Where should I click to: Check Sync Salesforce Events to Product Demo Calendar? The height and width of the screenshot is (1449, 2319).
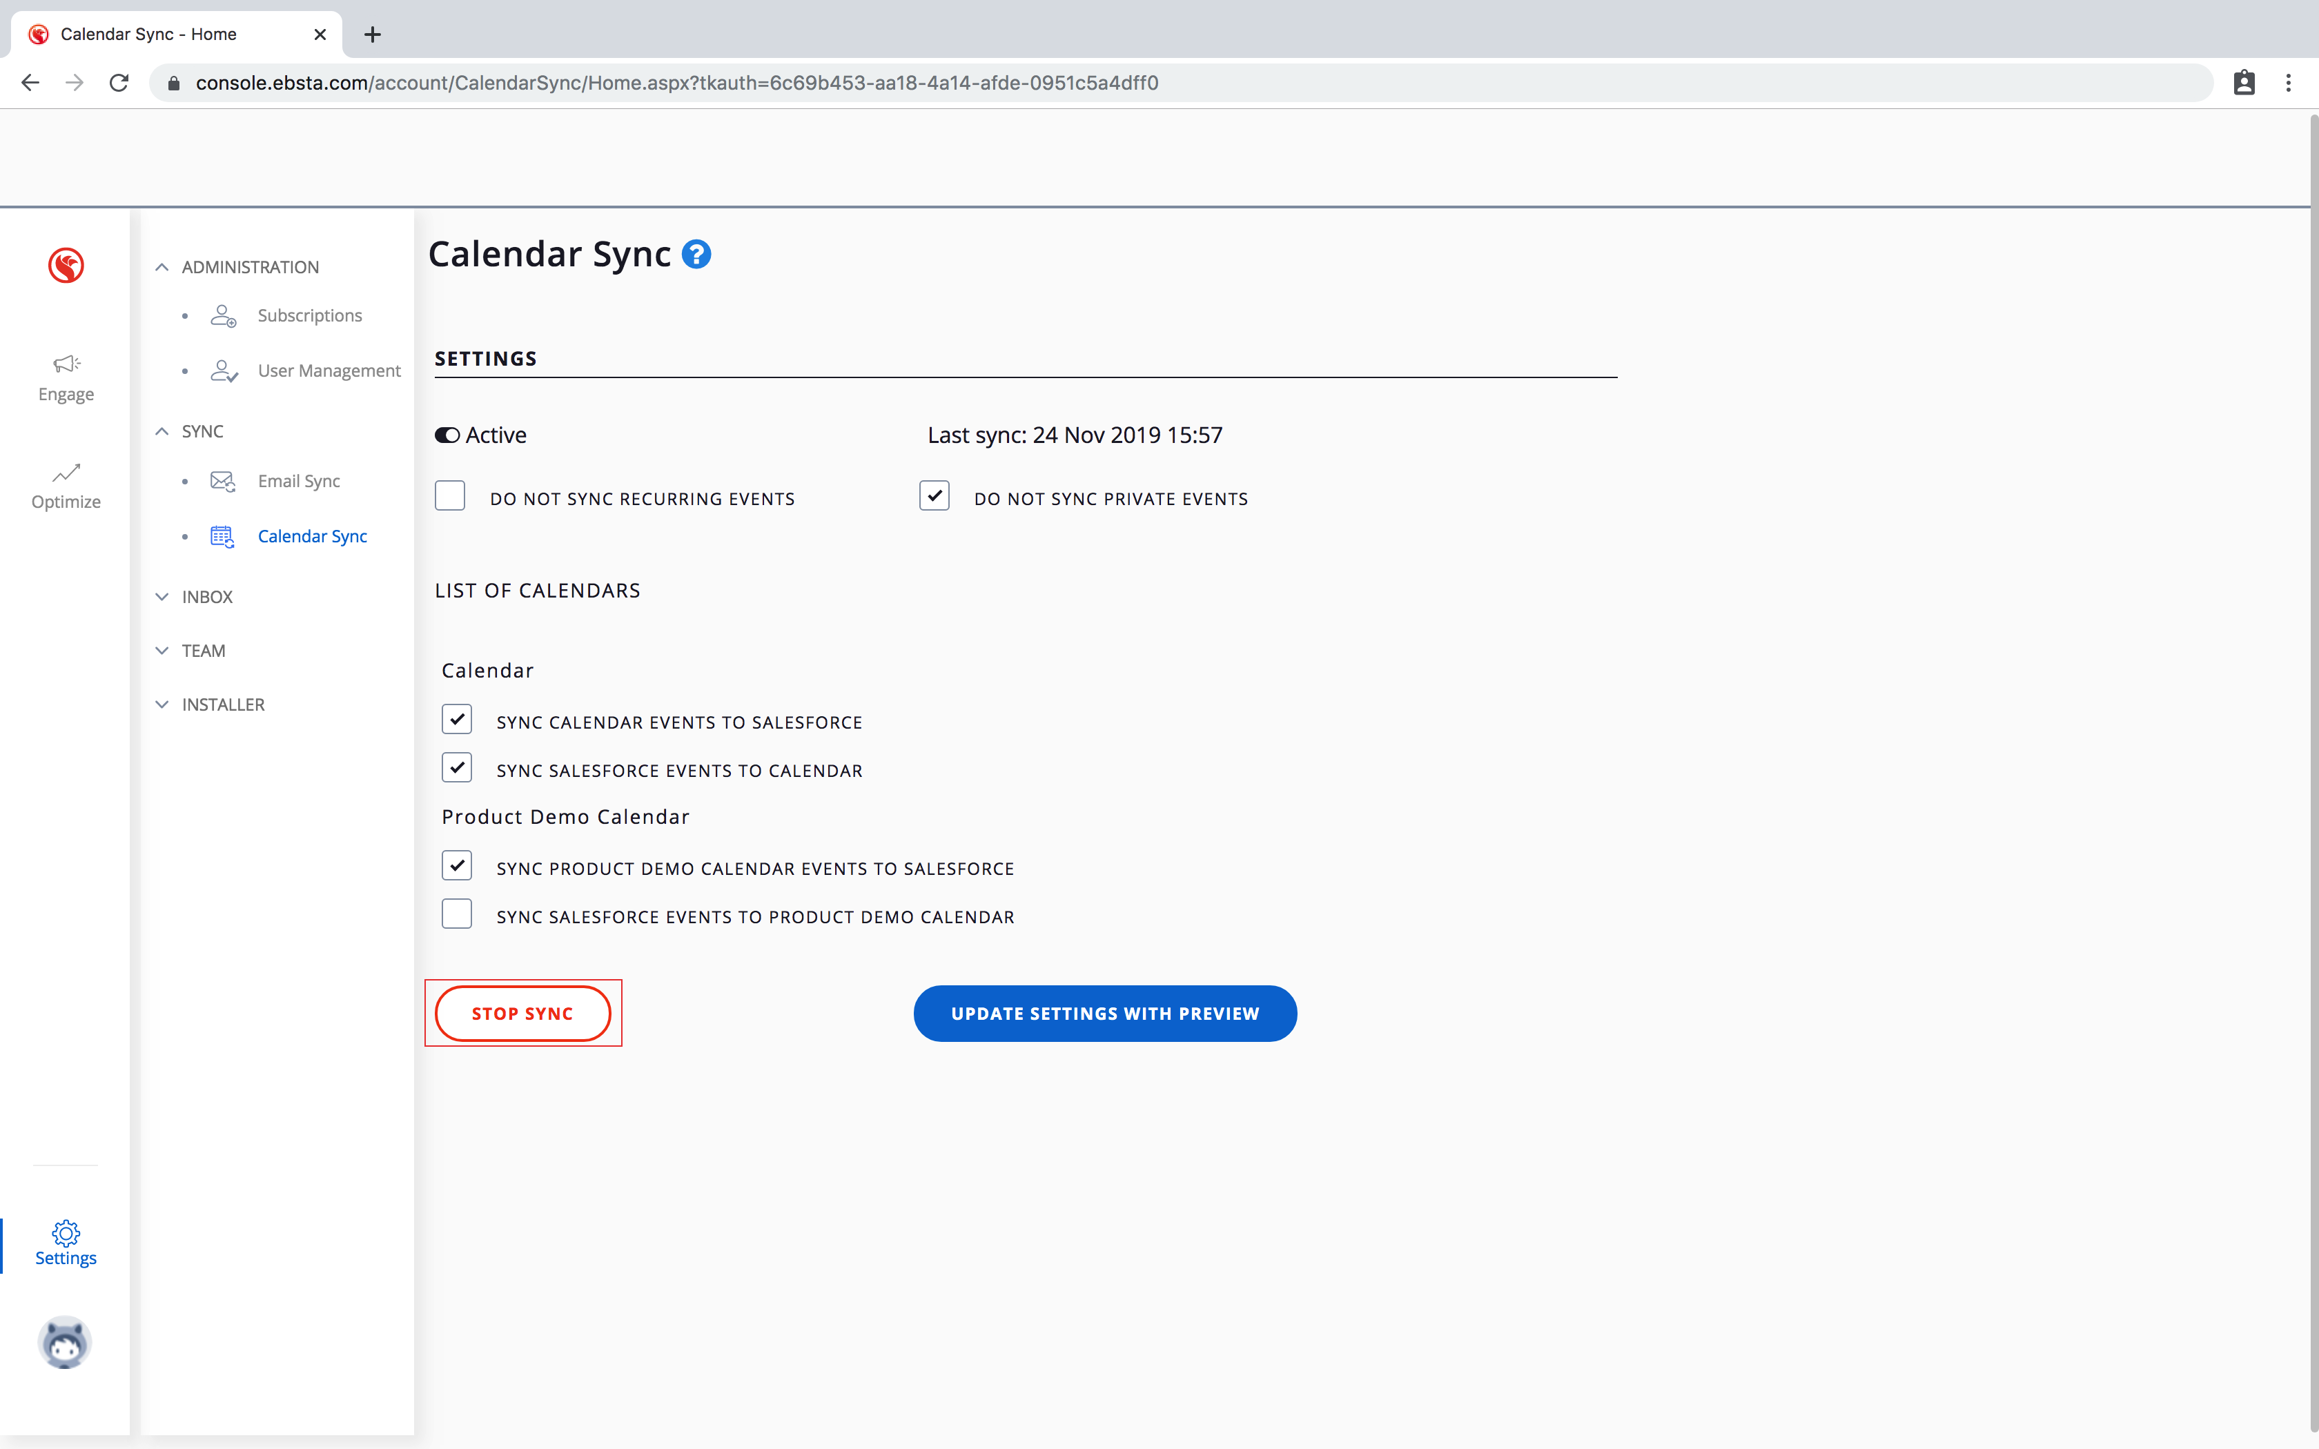point(457,914)
